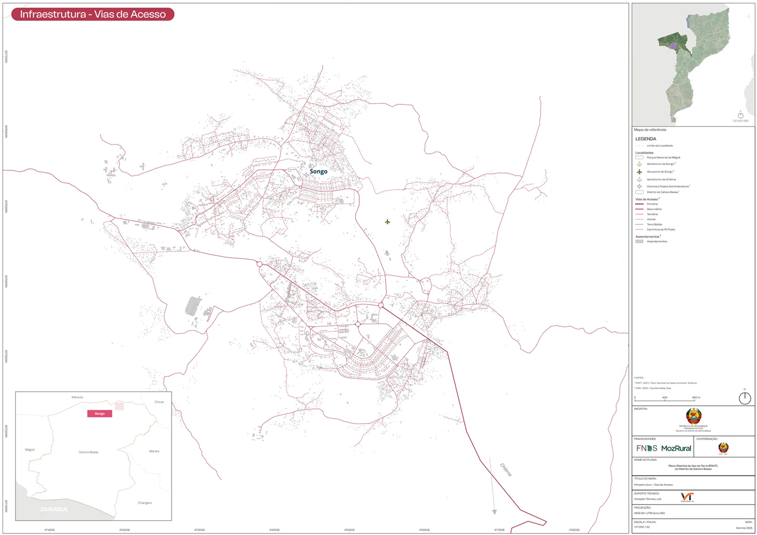Click the gray Assentamentos legend swatch
The width and height of the screenshot is (757, 535).
[639, 242]
